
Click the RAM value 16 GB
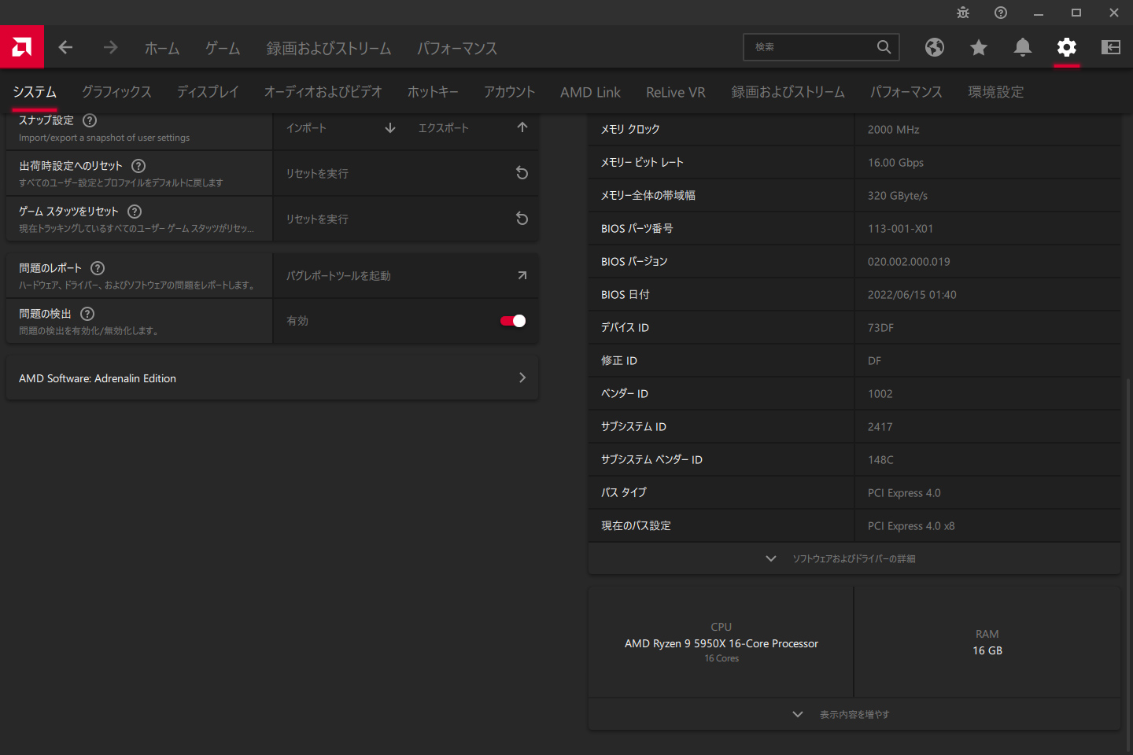pyautogui.click(x=987, y=650)
